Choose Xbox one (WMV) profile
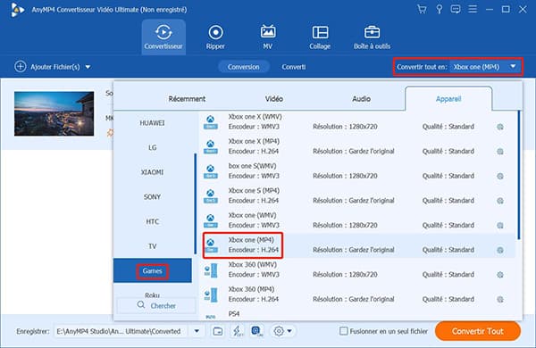 [x=356, y=220]
